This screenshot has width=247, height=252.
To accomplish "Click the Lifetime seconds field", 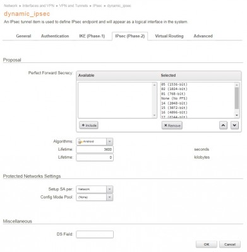I will pyautogui.click(x=95, y=149).
